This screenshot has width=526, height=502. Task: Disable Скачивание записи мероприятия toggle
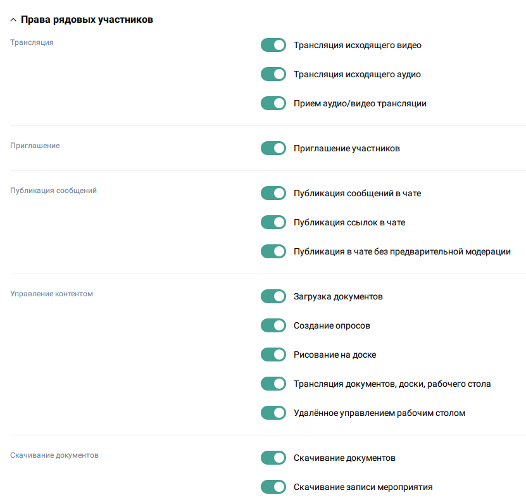point(273,487)
